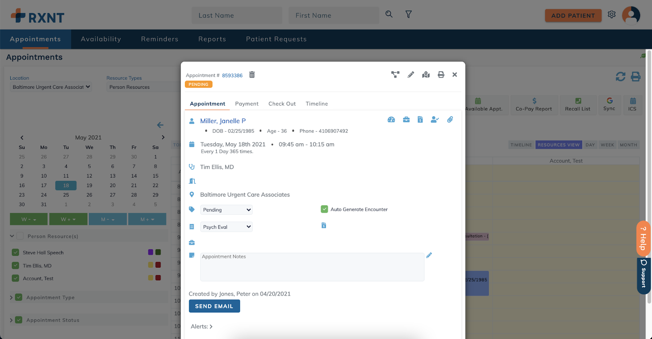Screen dimensions: 652x339
Task: Click the pencil edit icon in modal header
Action: [411, 75]
